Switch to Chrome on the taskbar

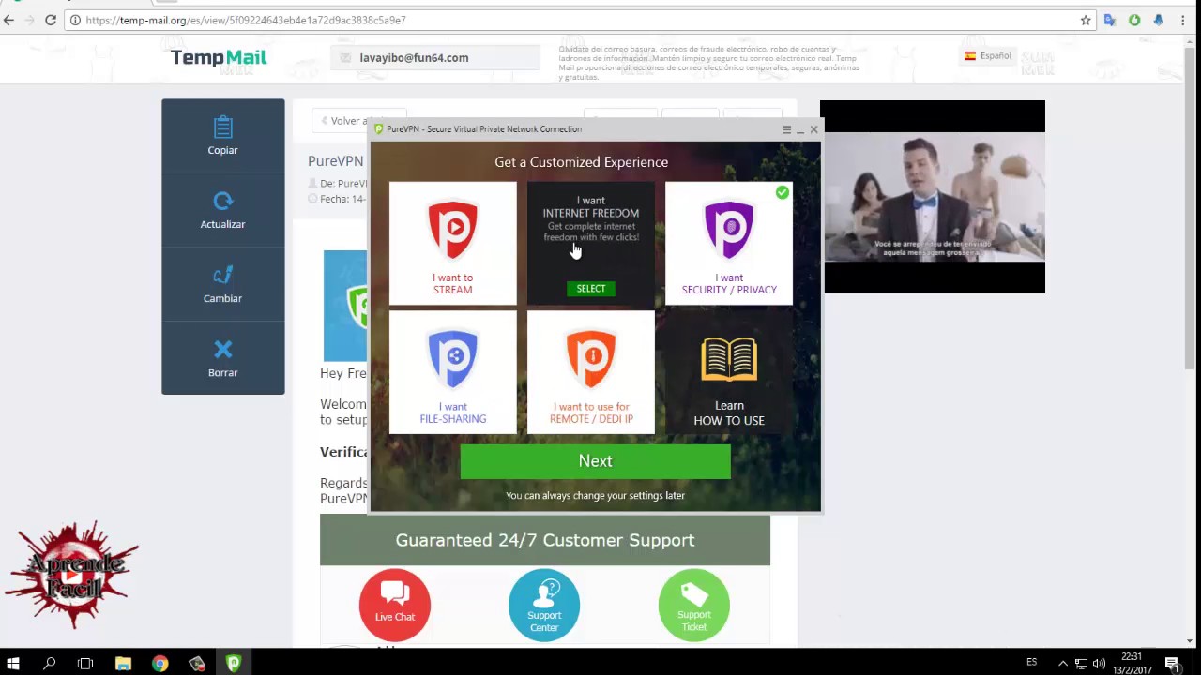[x=160, y=664]
